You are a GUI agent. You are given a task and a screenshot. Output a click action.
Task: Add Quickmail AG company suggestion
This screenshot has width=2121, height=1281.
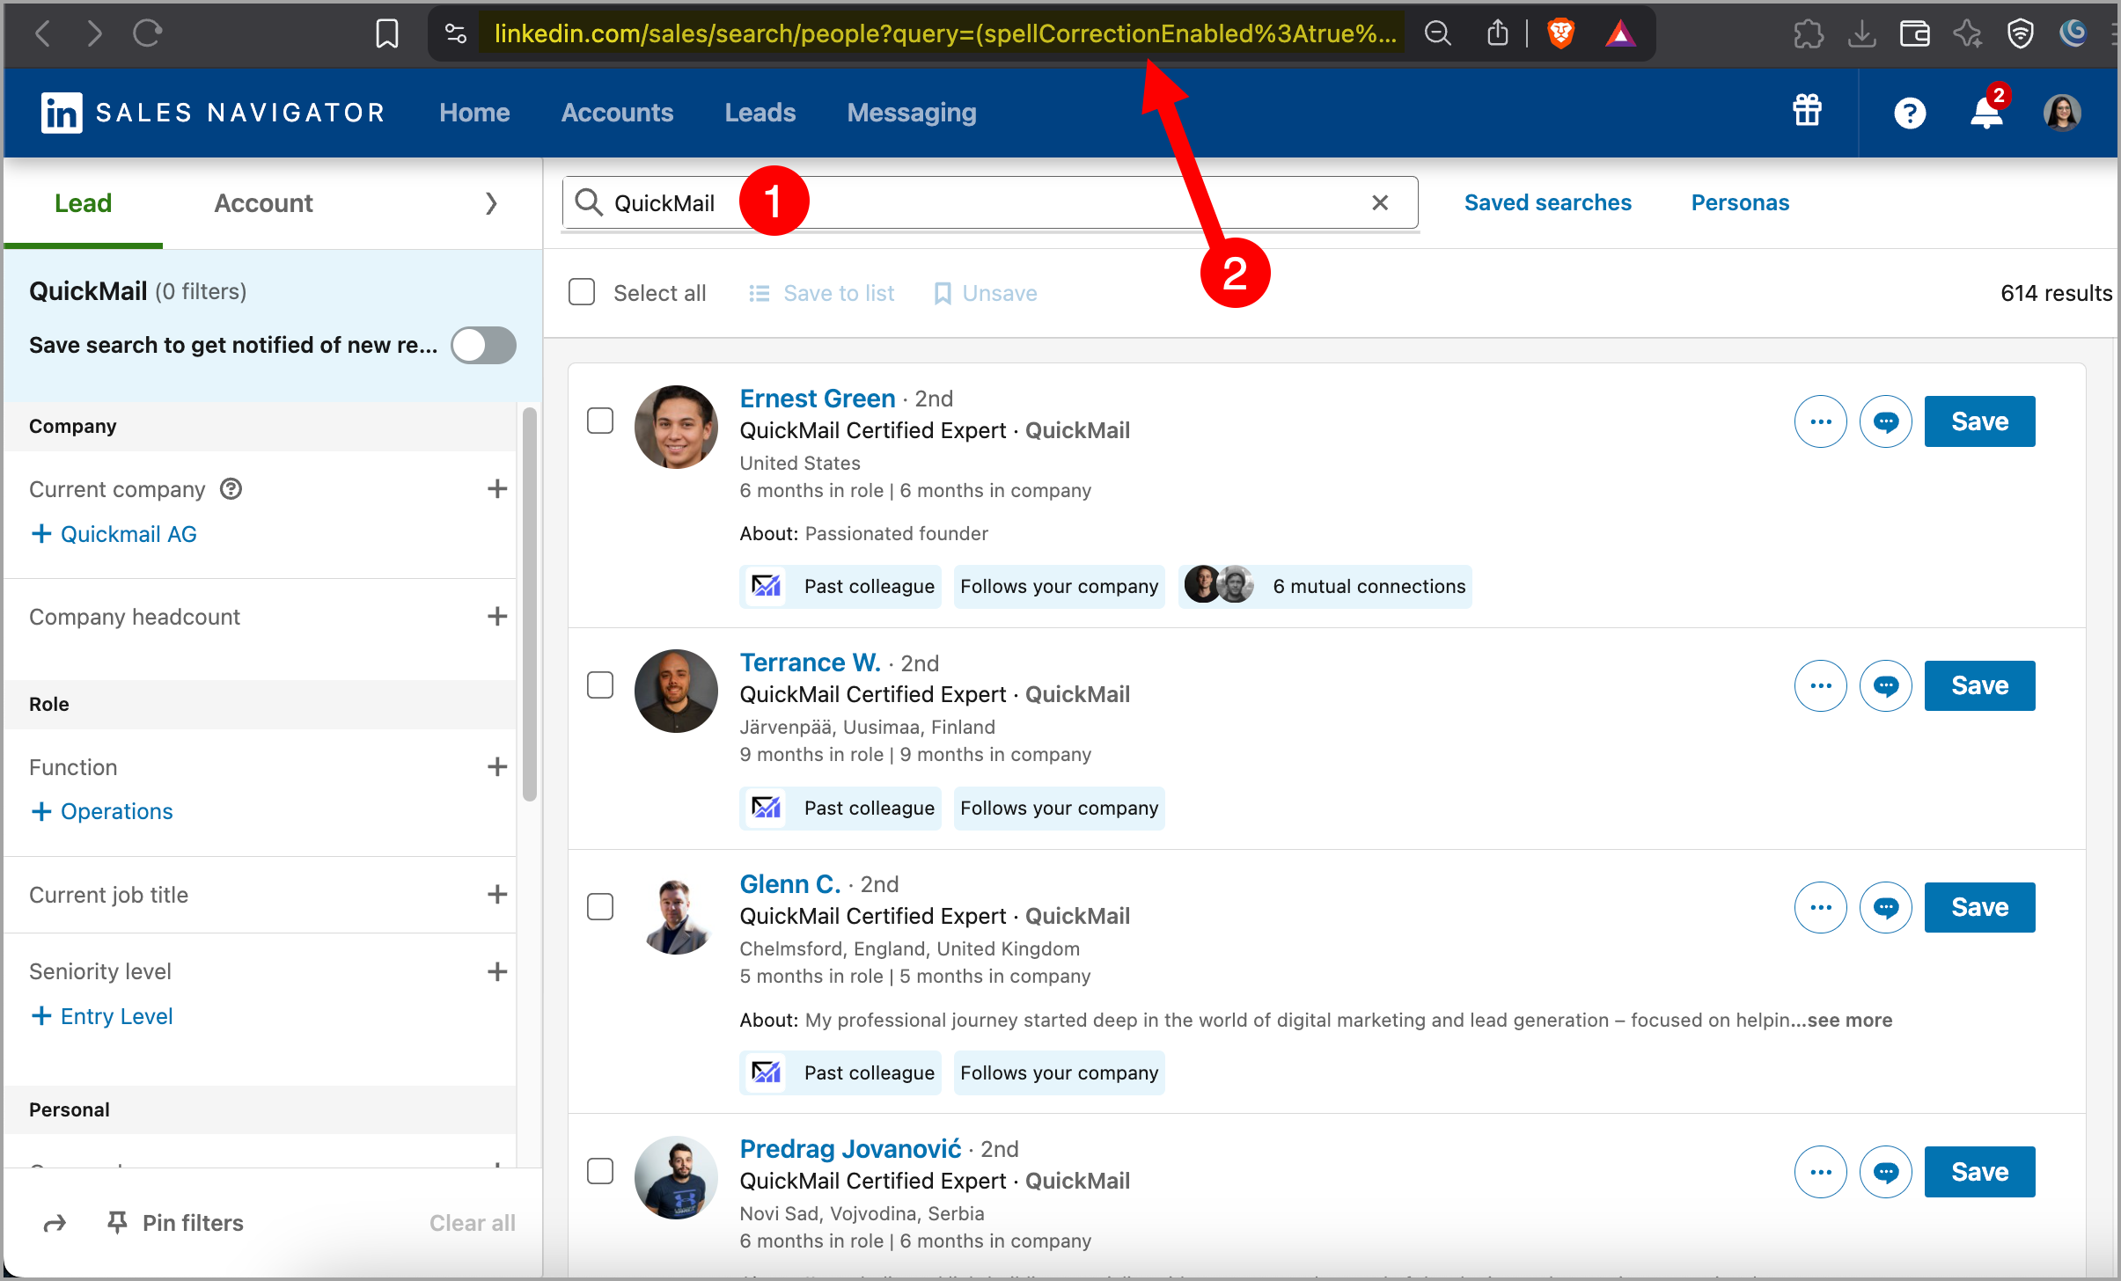(114, 534)
